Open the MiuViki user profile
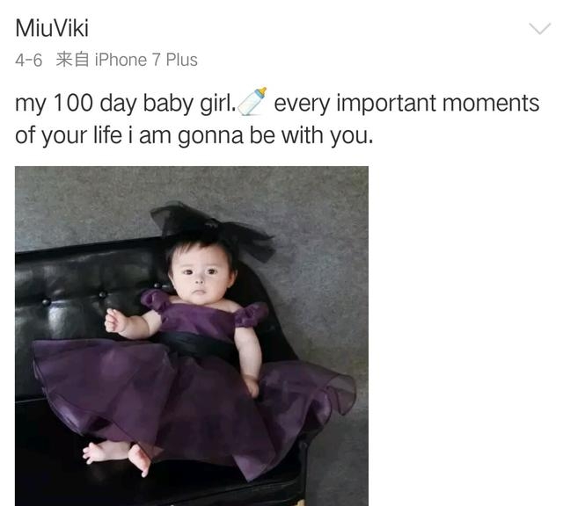 tap(52, 28)
